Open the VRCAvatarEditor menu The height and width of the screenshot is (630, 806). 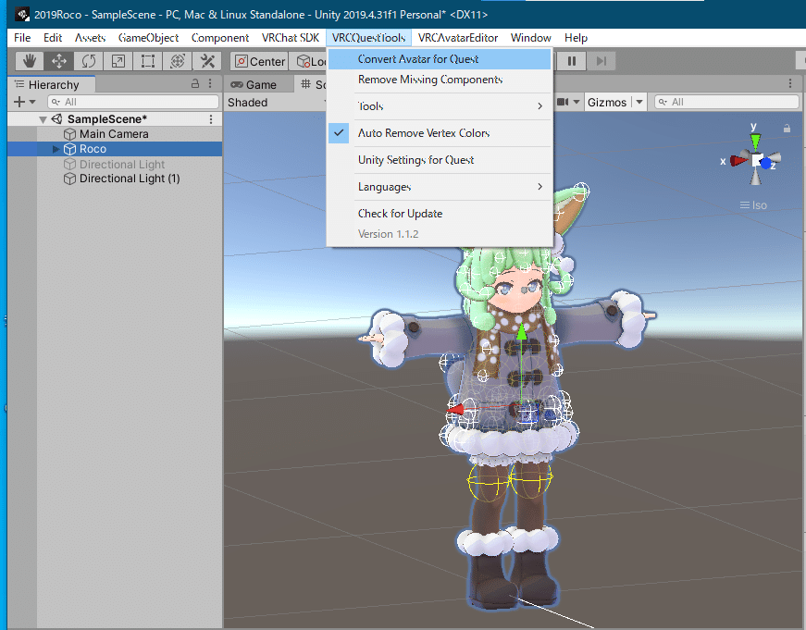click(x=458, y=38)
